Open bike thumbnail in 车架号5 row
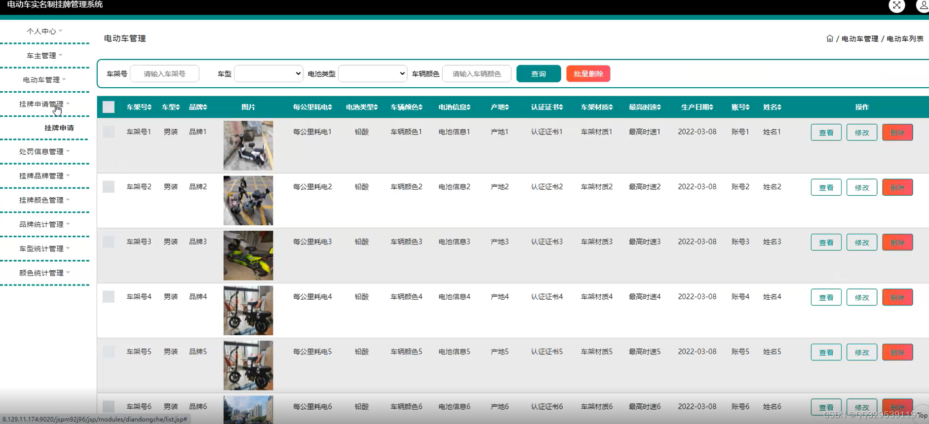The image size is (929, 424). pos(248,365)
